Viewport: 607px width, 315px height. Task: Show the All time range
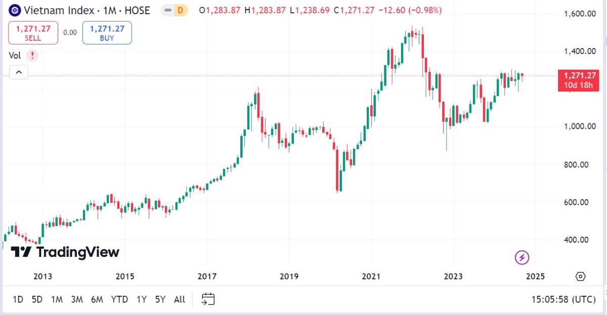click(180, 299)
